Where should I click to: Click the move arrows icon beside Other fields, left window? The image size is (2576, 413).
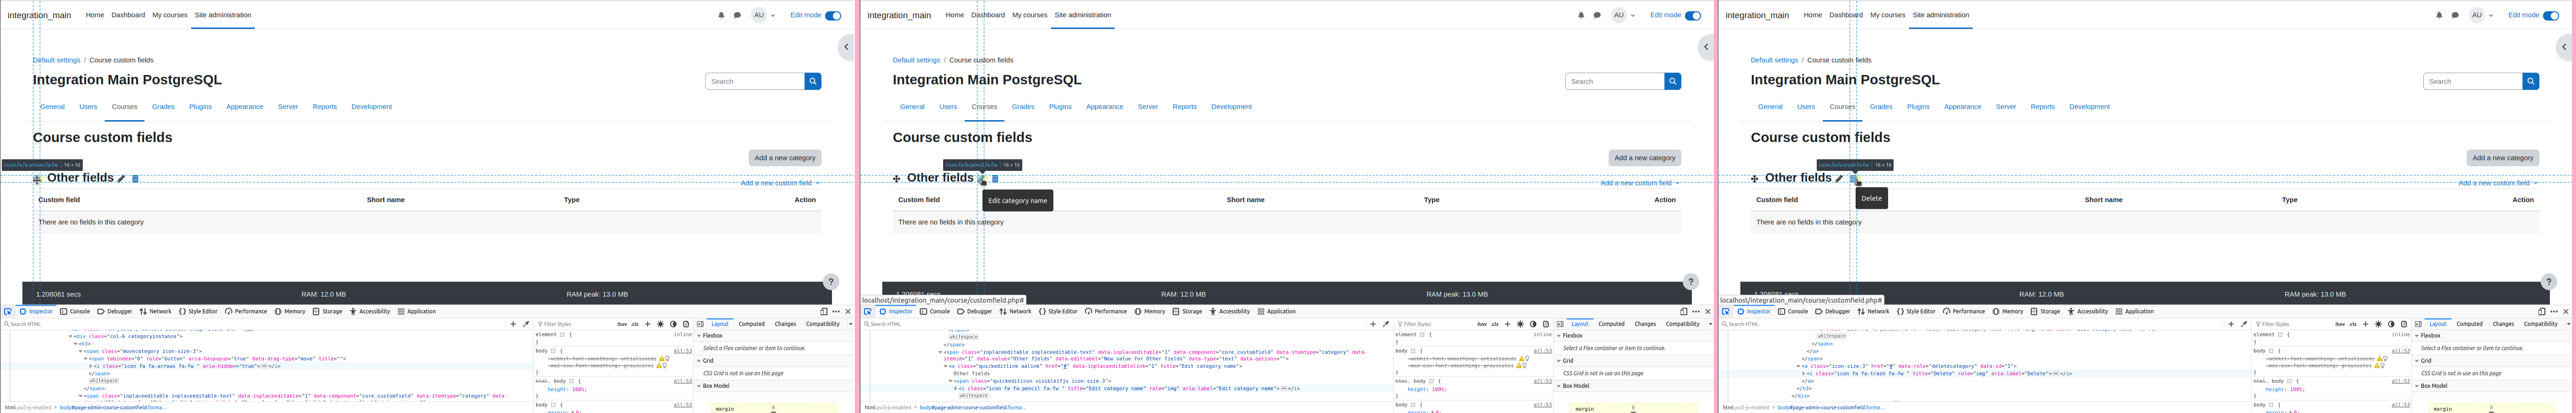[37, 179]
